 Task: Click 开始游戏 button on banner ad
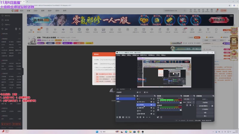click(219, 20)
